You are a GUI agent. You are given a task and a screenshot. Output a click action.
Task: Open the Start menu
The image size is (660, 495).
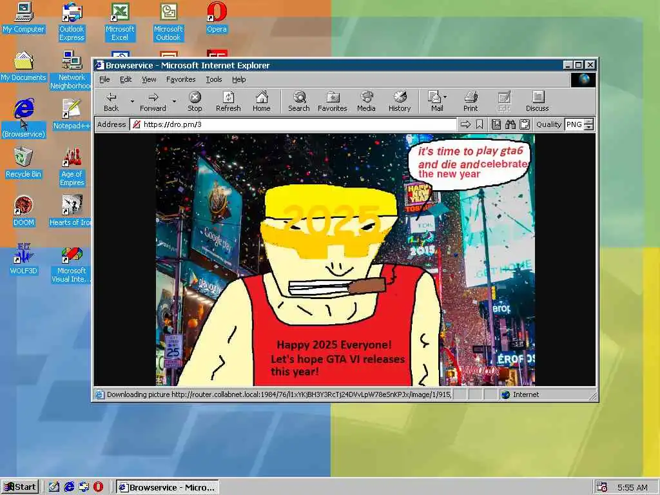click(x=20, y=487)
